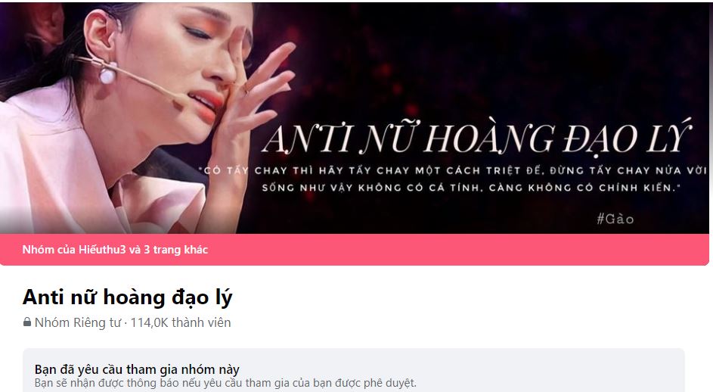Click the lock icon beside Nhóm Riêng tư

(27, 322)
